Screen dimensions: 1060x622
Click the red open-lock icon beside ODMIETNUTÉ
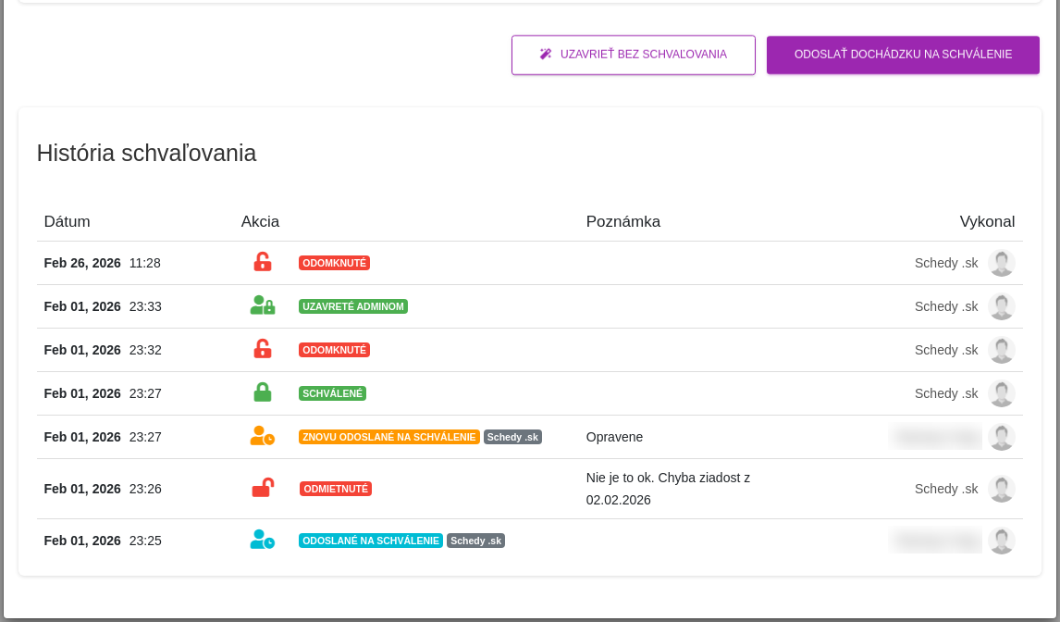click(x=263, y=488)
